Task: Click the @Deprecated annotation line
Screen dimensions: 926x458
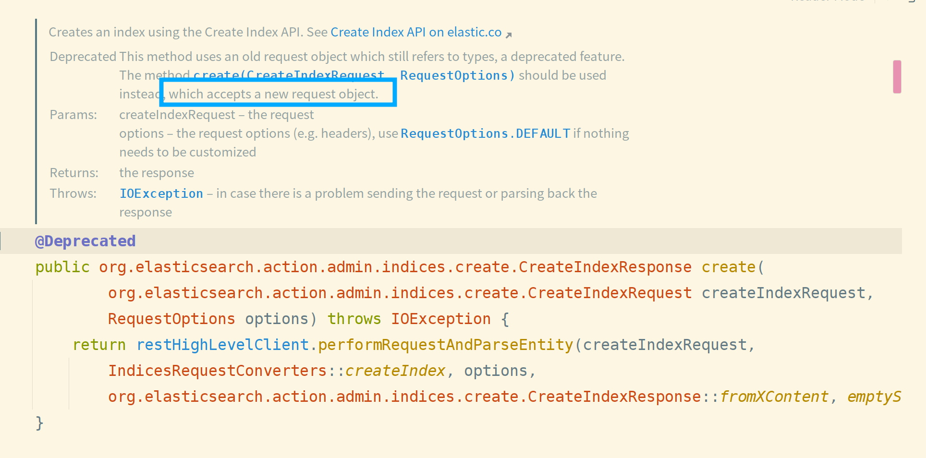Action: point(85,241)
